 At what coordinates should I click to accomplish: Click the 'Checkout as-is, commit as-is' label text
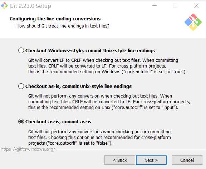click(x=58, y=122)
